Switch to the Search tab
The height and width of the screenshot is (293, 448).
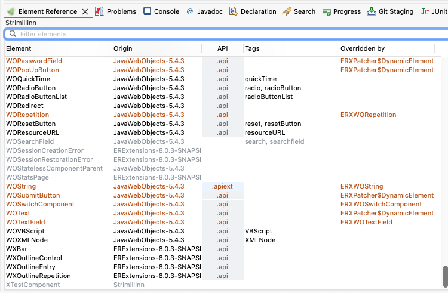[299, 11]
